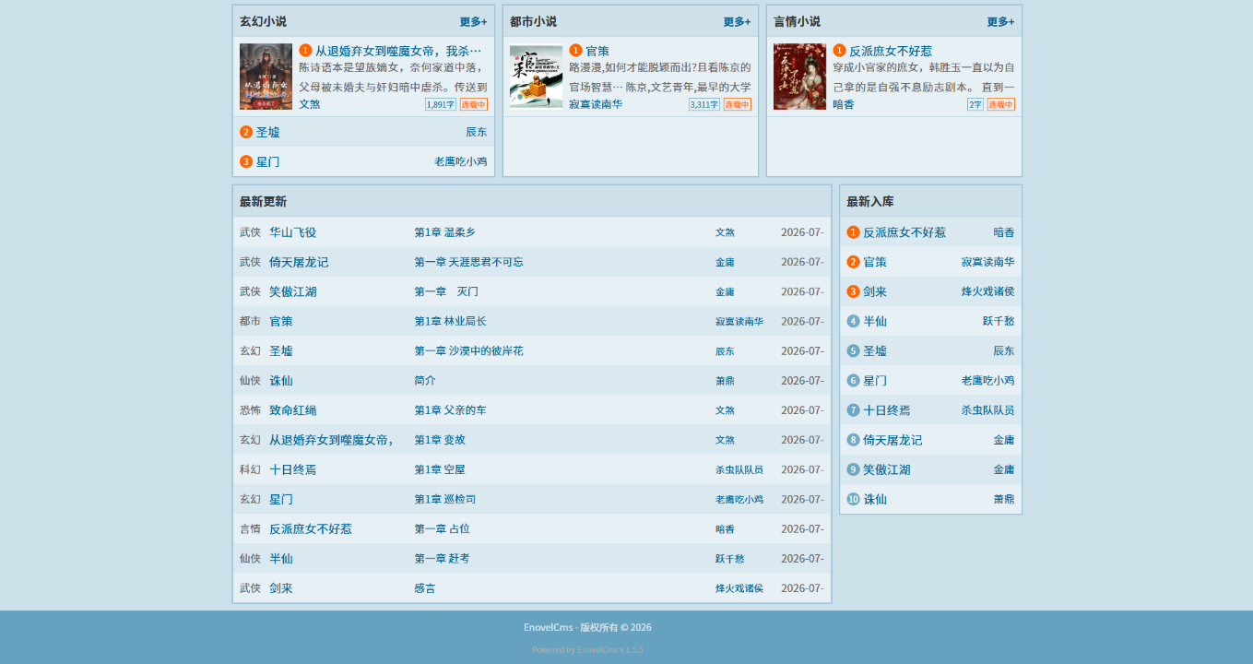Click the 从退婚弃女到噬魔女帝 book cover thumbnail
The height and width of the screenshot is (664, 1253).
(x=266, y=77)
